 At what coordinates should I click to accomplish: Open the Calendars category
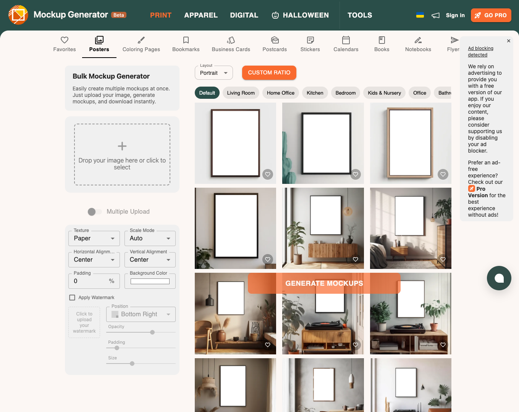(x=346, y=40)
